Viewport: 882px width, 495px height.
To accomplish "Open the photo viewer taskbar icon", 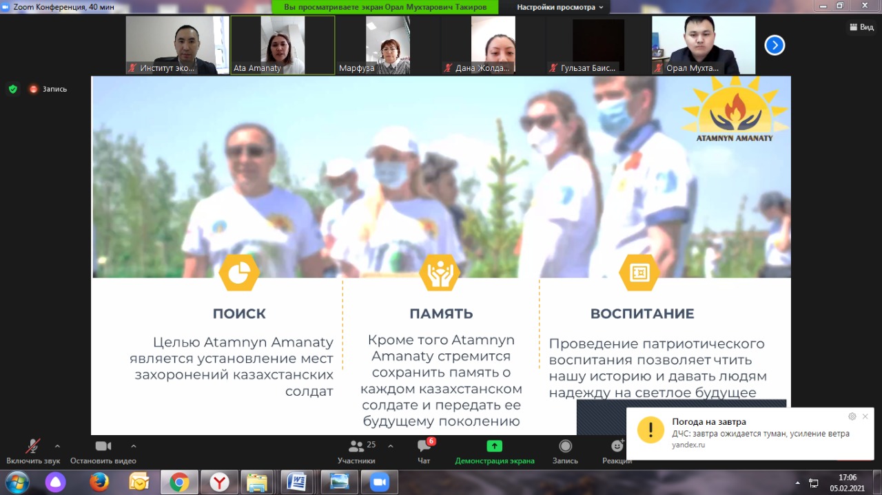I will click(x=339, y=482).
